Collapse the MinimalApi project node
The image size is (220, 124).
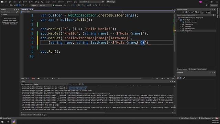pos(178,20)
